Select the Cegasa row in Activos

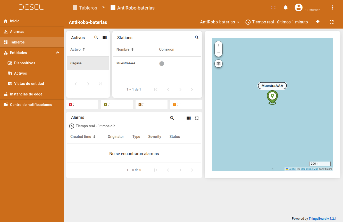click(88, 63)
